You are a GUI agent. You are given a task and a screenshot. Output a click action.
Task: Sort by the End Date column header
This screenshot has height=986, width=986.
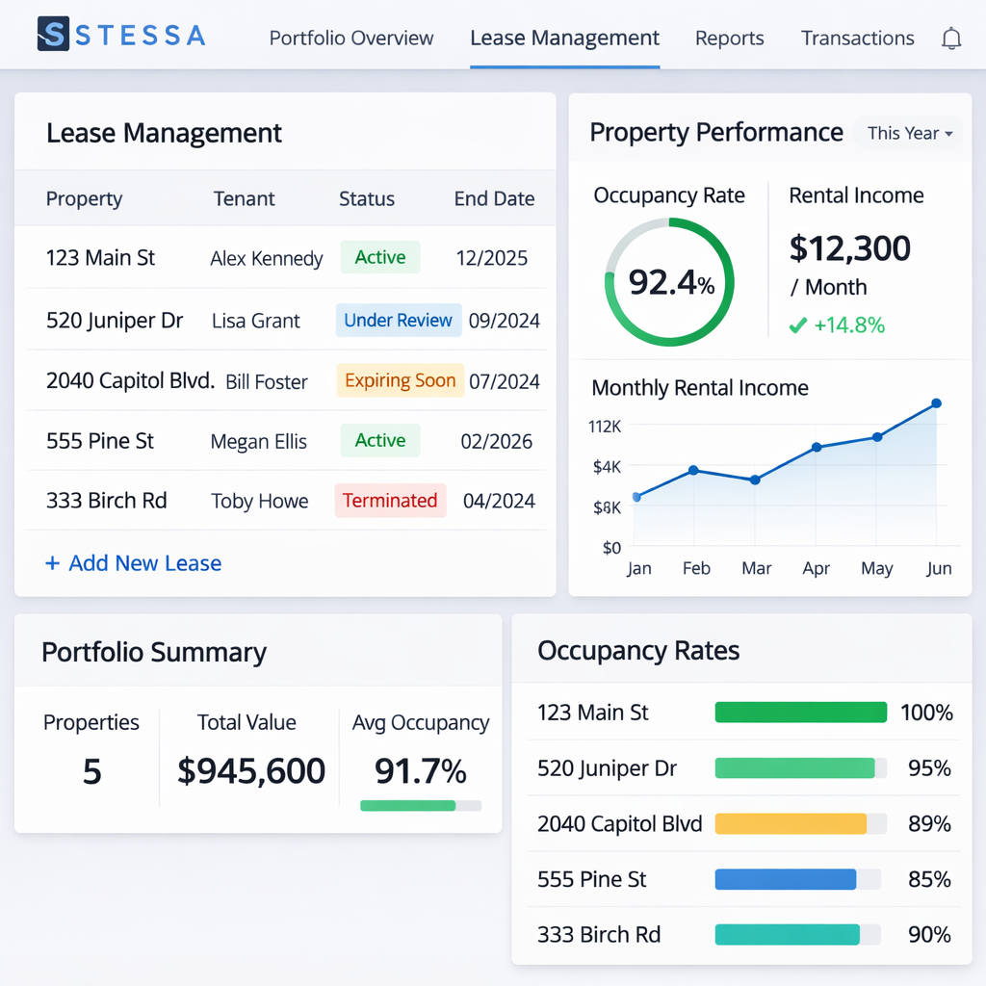pos(494,199)
